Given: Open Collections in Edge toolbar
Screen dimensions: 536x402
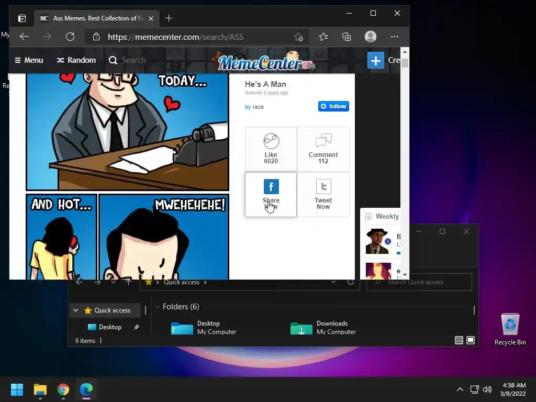Looking at the screenshot, I should pyautogui.click(x=347, y=37).
